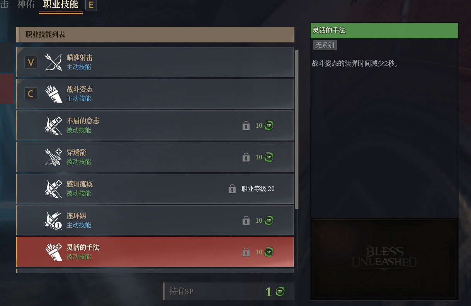
Task: Click the V keybind slot
Action: click(31, 62)
